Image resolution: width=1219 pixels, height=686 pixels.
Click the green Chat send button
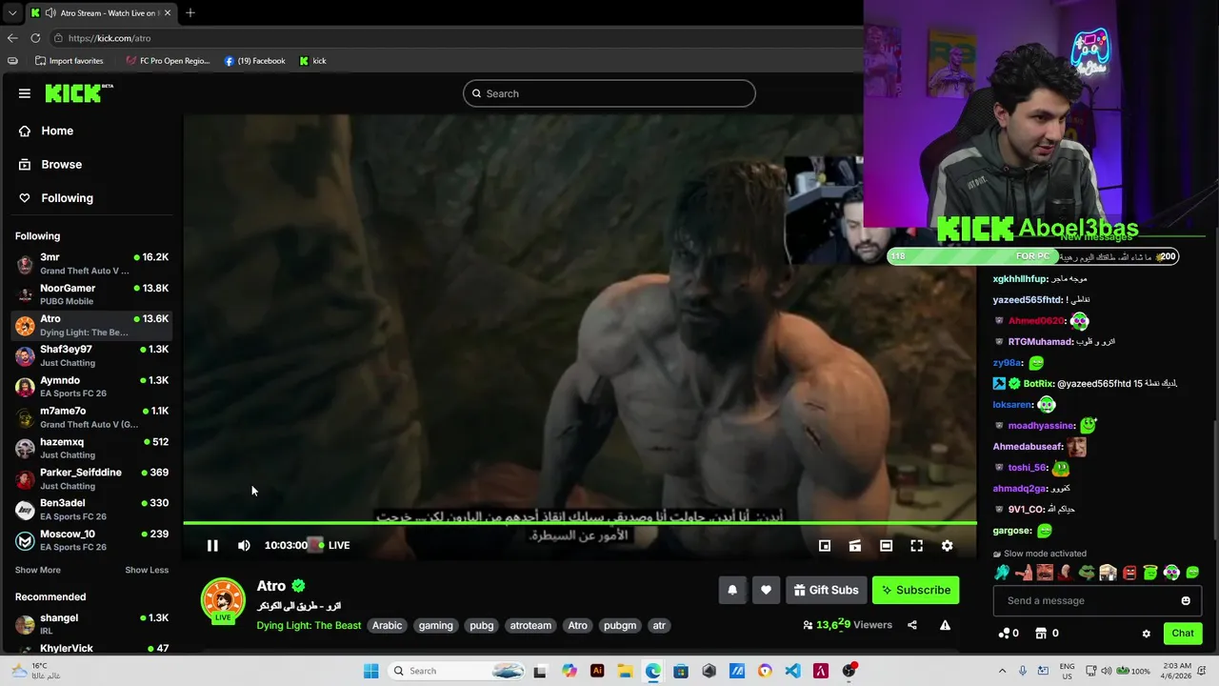pyautogui.click(x=1183, y=633)
